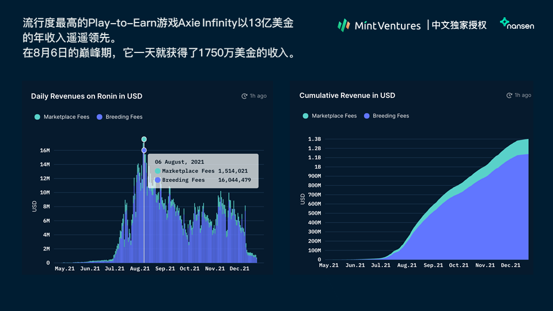Click the Daily Revenues on Ronin in USD title

tap(87, 96)
